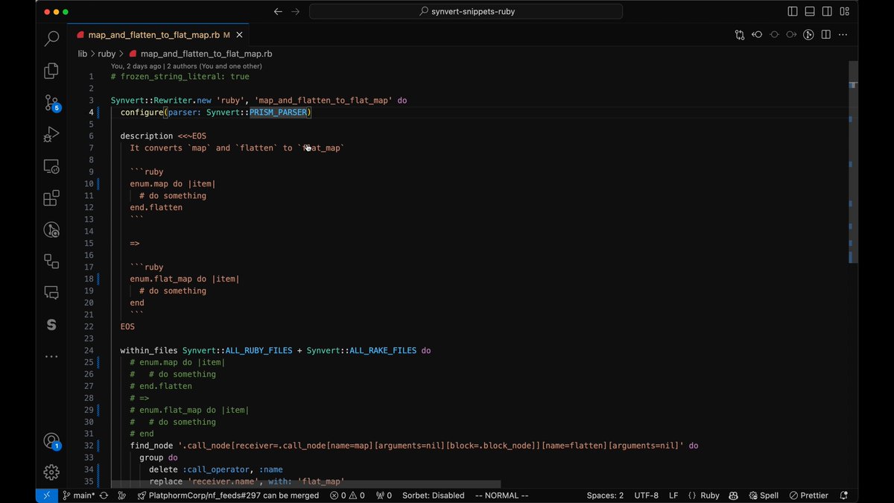Toggle Spell checker in status bar
Image resolution: width=894 pixels, height=503 pixels.
tap(764, 496)
